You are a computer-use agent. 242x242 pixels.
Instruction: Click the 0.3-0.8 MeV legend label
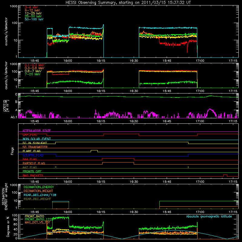[x=34, y=68]
